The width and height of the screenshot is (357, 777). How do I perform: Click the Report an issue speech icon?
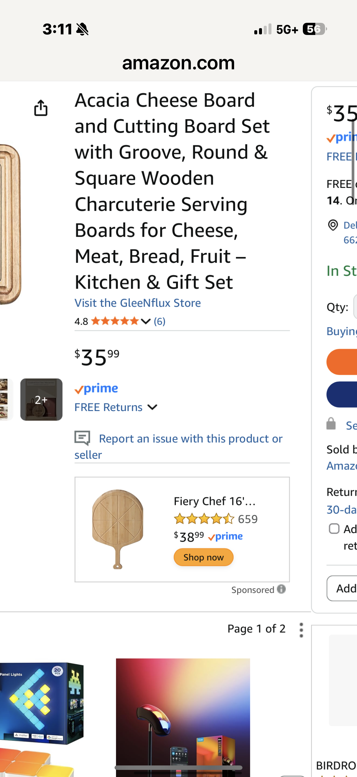pyautogui.click(x=82, y=438)
